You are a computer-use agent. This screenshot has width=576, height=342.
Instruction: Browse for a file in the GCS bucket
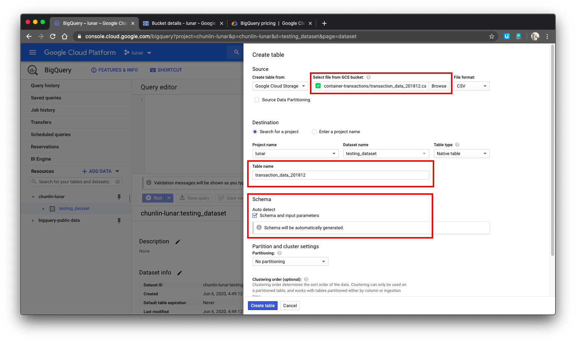(x=439, y=86)
